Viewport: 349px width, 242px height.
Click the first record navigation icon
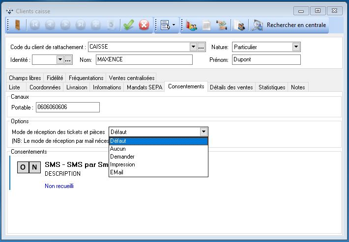[35, 25]
